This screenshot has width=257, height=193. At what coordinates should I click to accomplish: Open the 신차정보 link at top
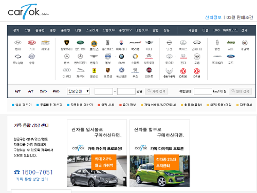click(213, 17)
